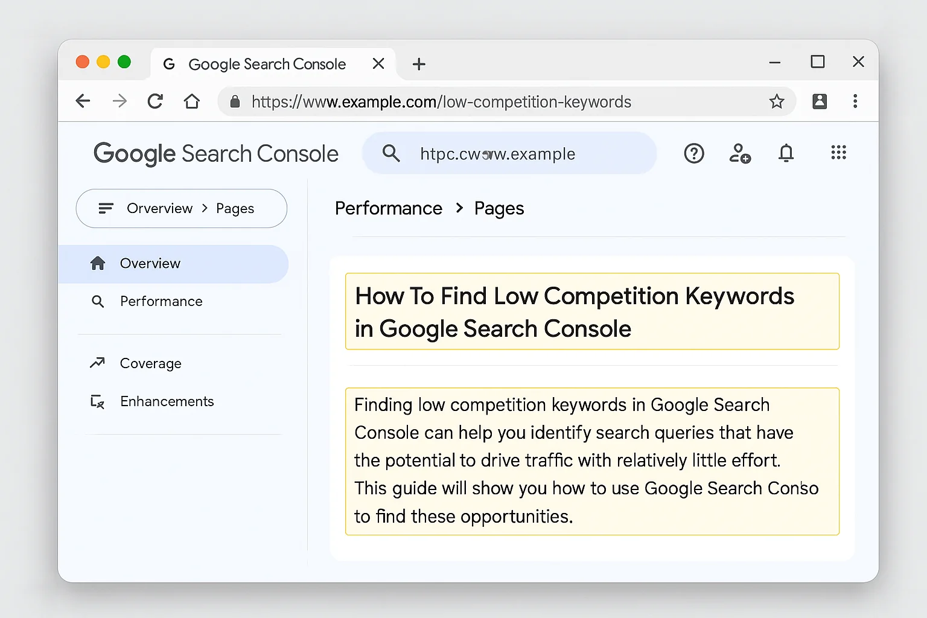
Task: Switch to Performance in the sidebar
Action: coord(161,301)
